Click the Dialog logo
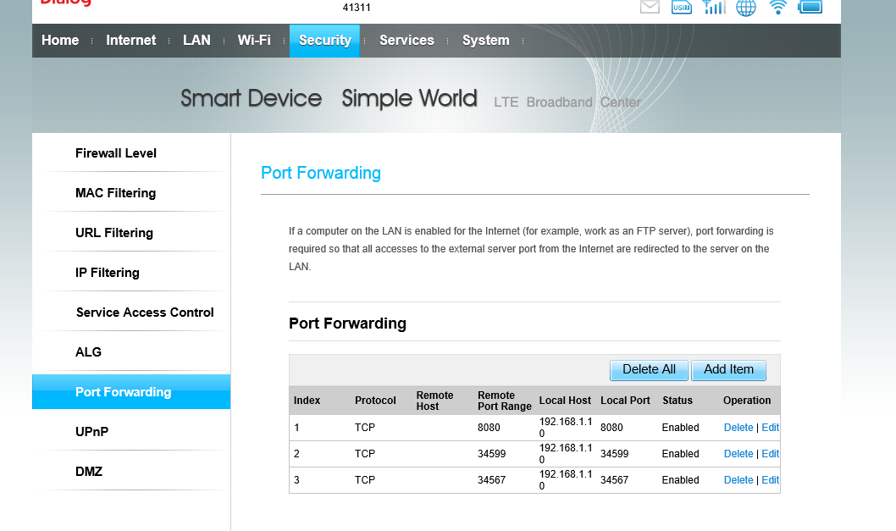This screenshot has width=896, height=531. (66, 4)
